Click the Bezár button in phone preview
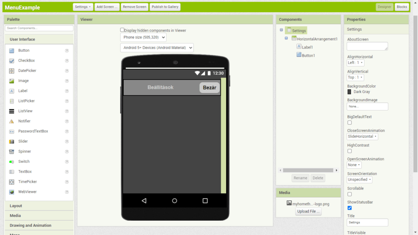The image size is (418, 235). 209,88
